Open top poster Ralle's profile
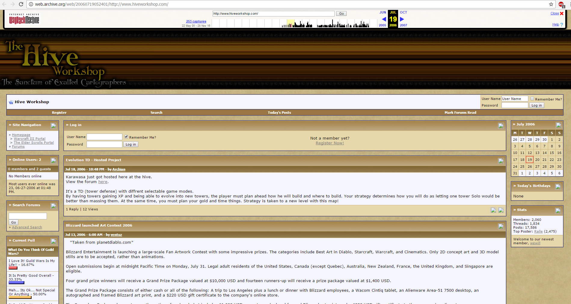 pos(539,232)
